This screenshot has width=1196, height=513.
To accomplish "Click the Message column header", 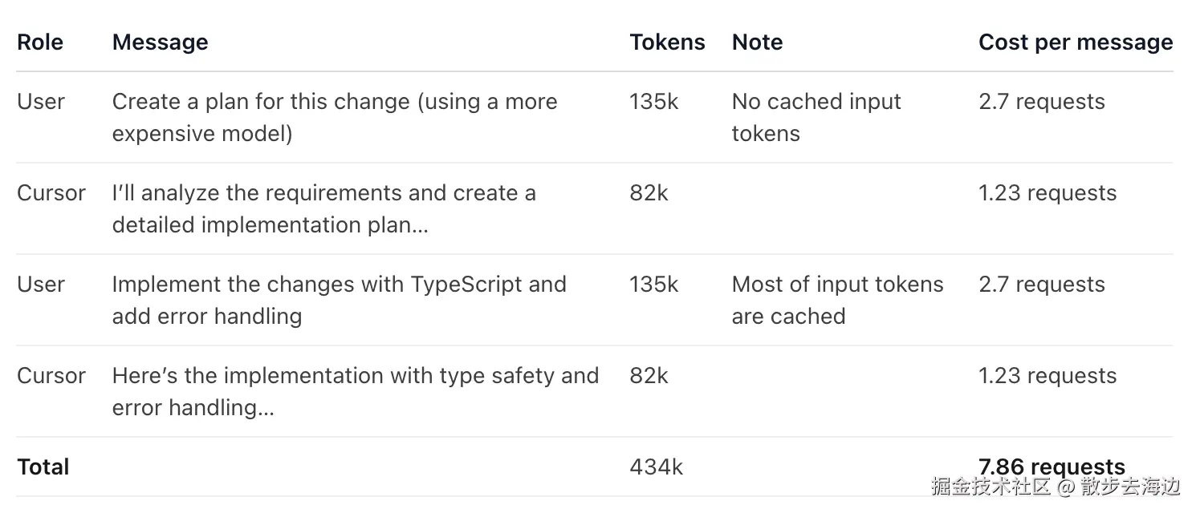I will pyautogui.click(x=160, y=42).
